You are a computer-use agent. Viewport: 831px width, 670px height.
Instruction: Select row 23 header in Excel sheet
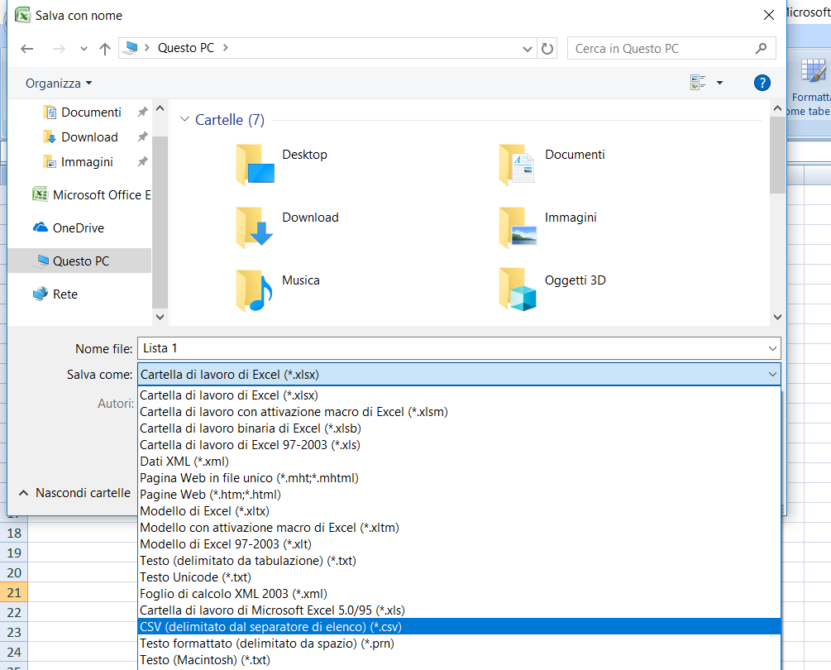click(x=14, y=633)
